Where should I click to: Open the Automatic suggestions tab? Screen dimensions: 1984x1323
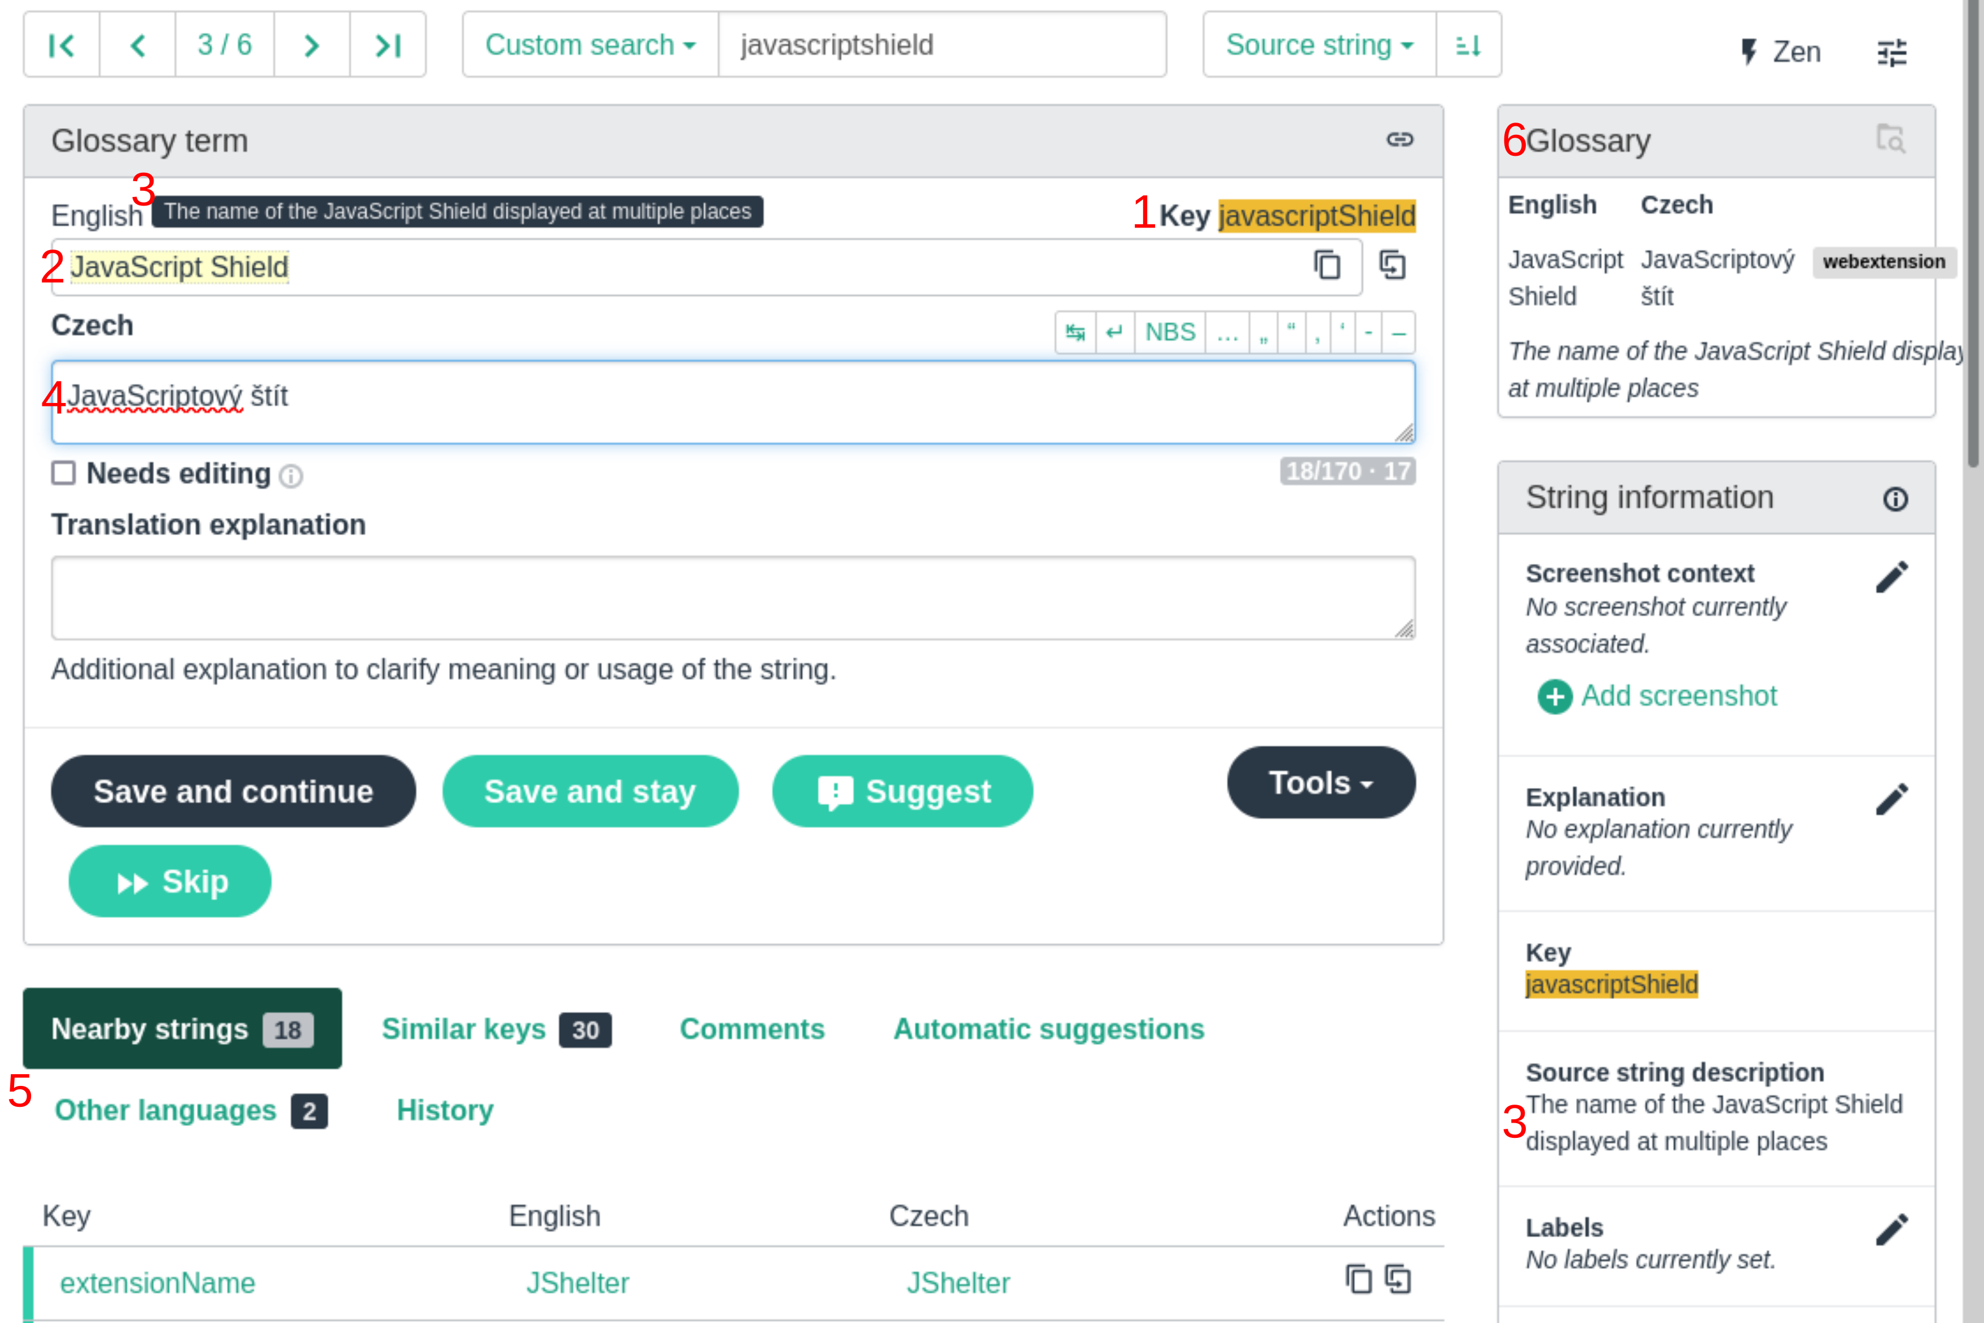click(1048, 1030)
